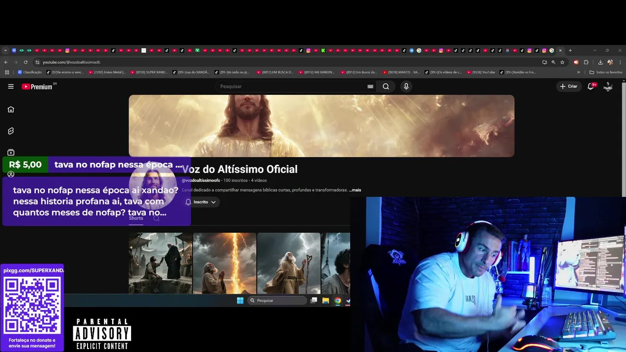Open the (9338) YouTube bookmark
This screenshot has width=626, height=352.
point(481,72)
